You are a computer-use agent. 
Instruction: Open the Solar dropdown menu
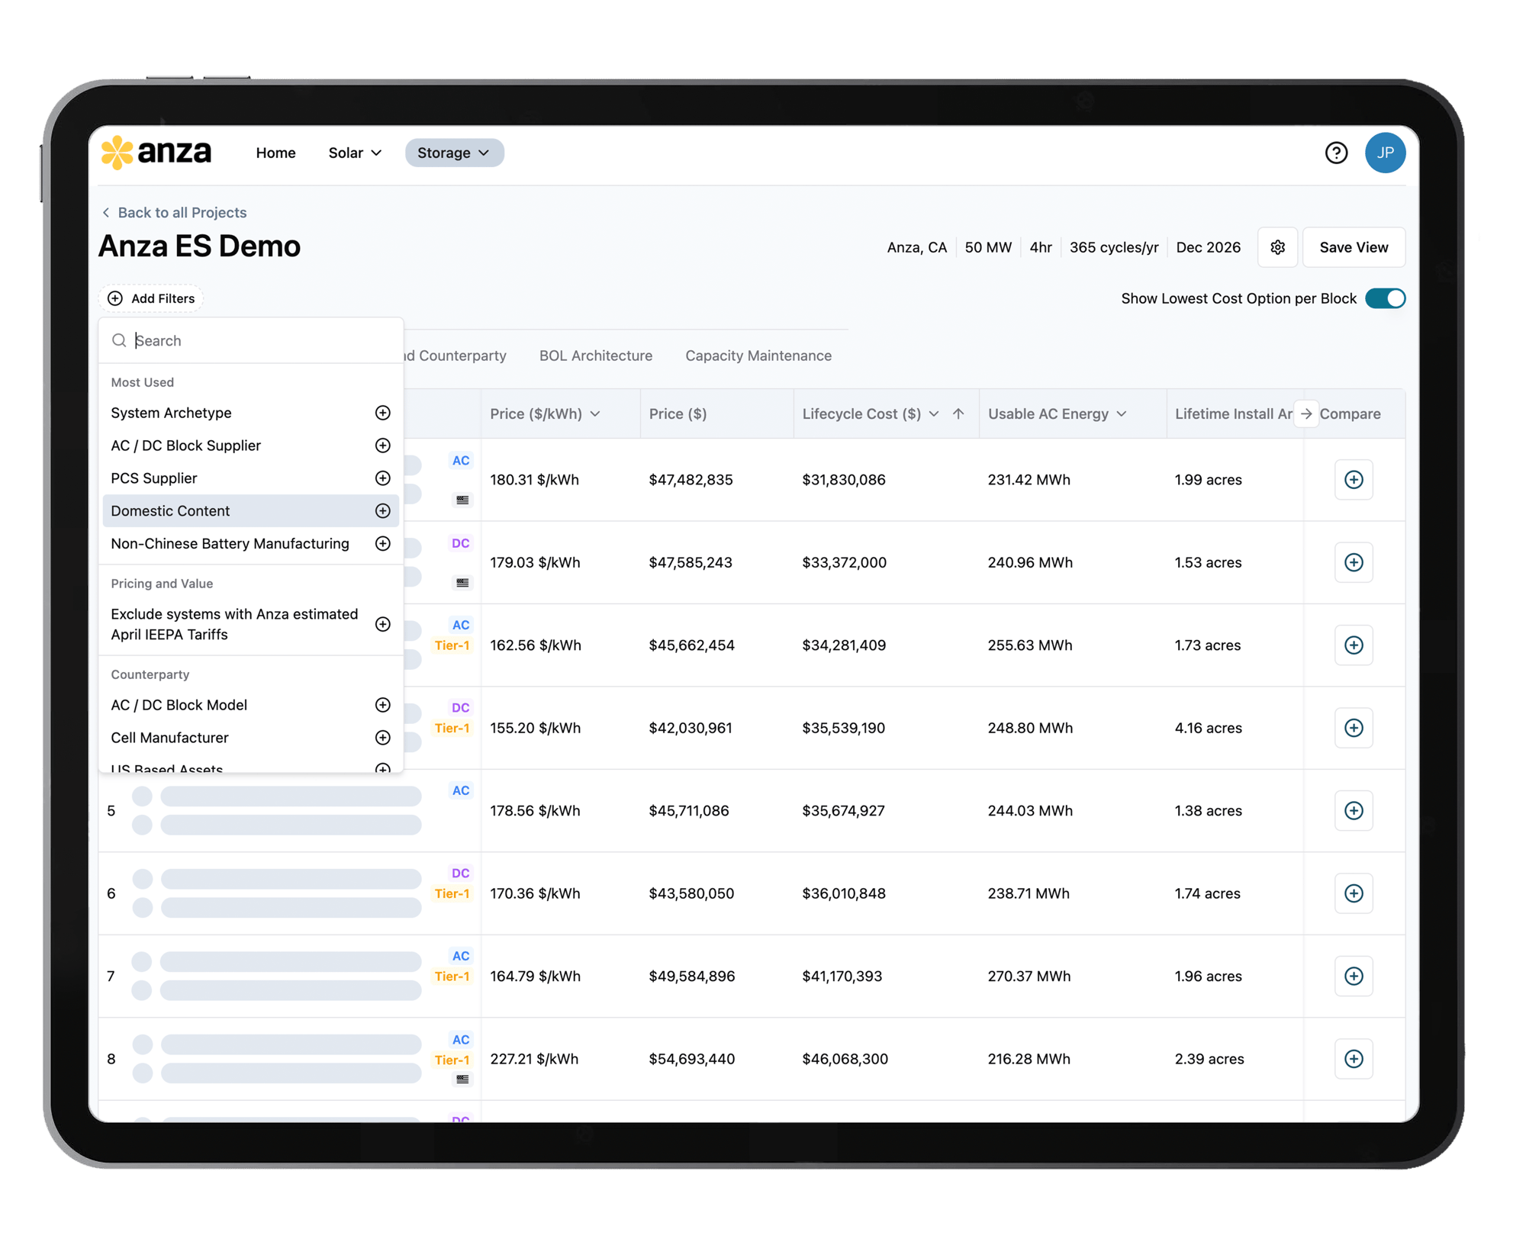pos(355,153)
